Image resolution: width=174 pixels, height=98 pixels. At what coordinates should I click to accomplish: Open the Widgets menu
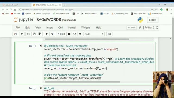point(86,27)
